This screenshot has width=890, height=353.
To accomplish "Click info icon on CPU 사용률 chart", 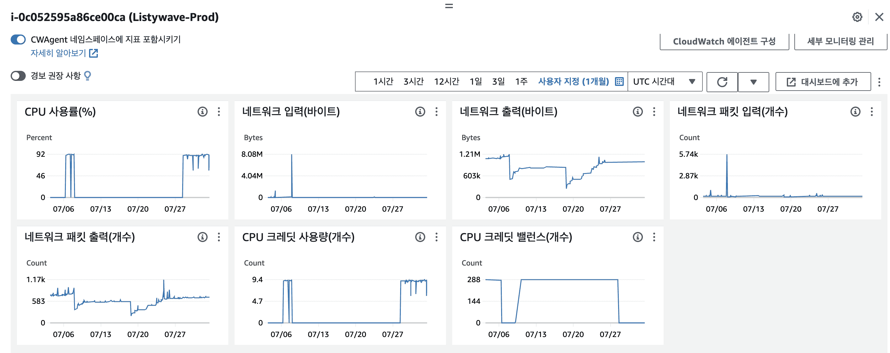I will pos(203,112).
